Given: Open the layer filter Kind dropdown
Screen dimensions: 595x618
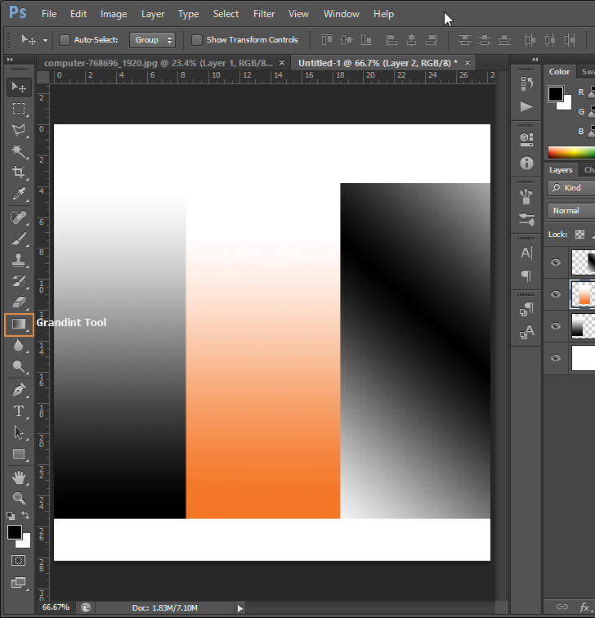Looking at the screenshot, I should 571,188.
